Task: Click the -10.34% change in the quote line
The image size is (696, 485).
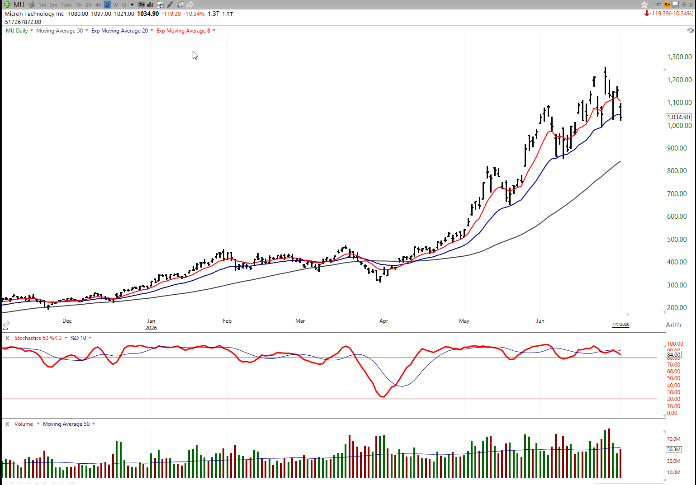Action: pyautogui.click(x=194, y=14)
